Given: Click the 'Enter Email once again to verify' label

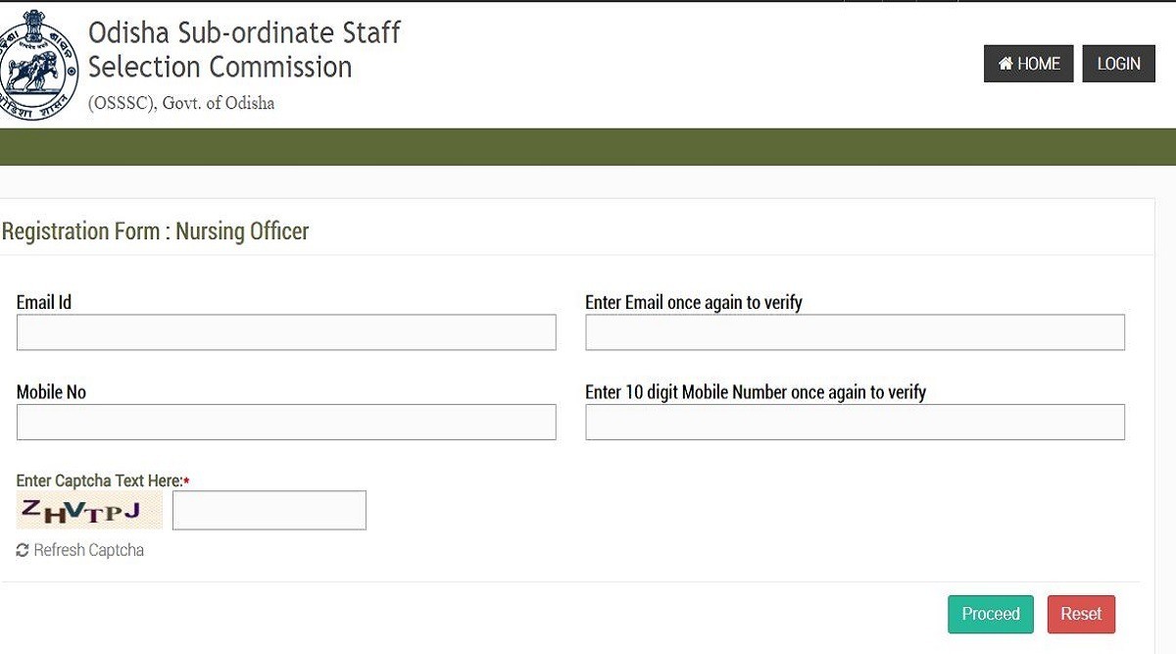Looking at the screenshot, I should 694,302.
